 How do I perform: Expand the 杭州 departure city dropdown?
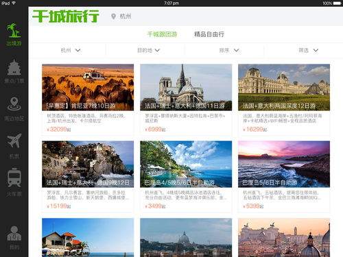[x=71, y=50]
